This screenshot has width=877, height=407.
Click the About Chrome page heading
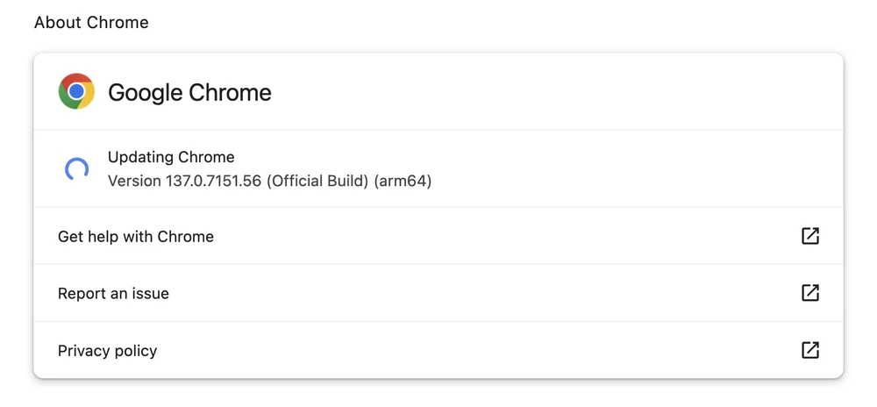coord(91,23)
